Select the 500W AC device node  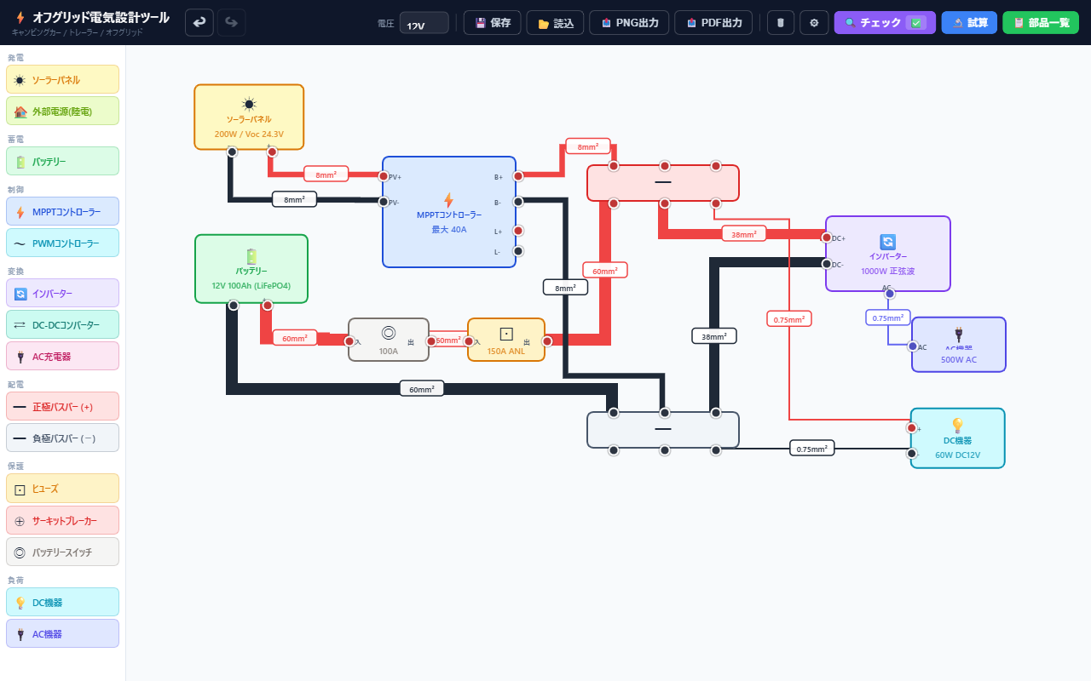click(959, 345)
